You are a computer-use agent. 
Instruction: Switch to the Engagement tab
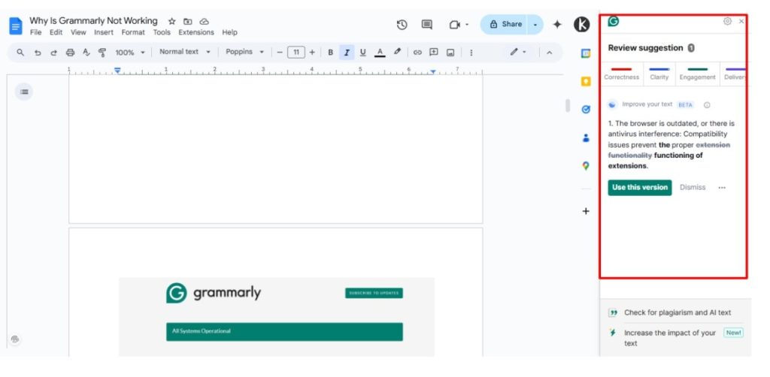pyautogui.click(x=697, y=74)
